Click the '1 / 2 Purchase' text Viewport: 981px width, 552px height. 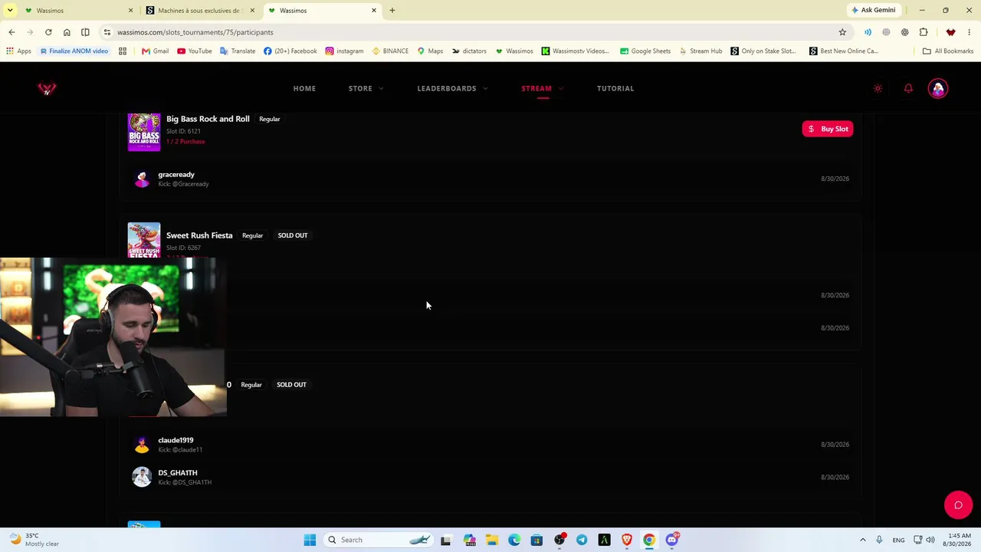(185, 142)
